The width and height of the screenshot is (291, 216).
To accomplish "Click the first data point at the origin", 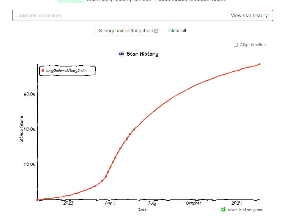I will pos(37,200).
